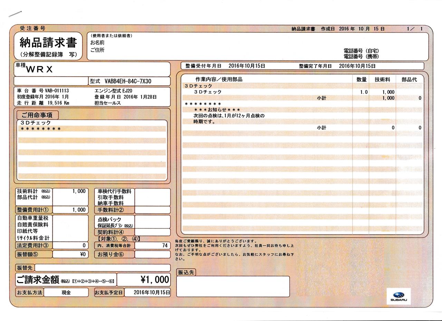Click the "技術料計" label

click(x=28, y=191)
